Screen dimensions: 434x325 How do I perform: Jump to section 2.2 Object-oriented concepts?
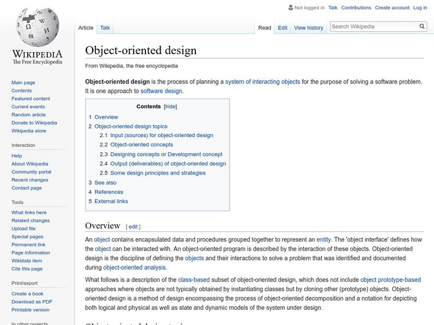point(142,145)
